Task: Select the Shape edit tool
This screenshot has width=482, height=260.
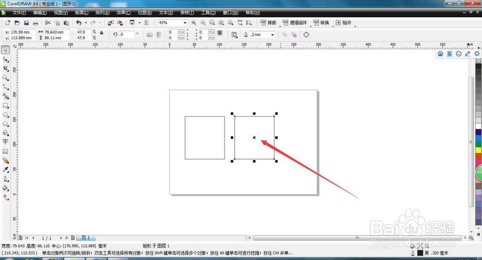Action: pos(5,59)
